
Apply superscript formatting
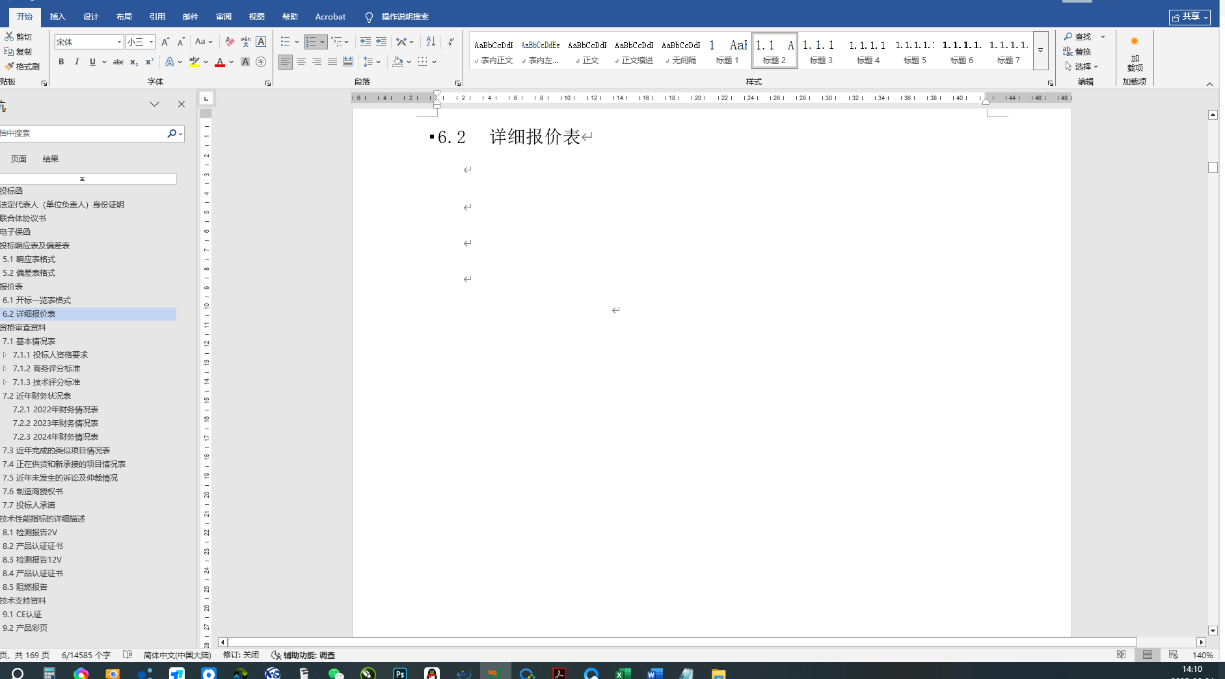pos(150,62)
